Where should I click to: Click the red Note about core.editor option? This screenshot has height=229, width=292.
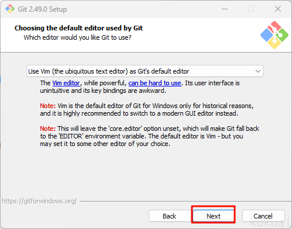tap(48, 129)
